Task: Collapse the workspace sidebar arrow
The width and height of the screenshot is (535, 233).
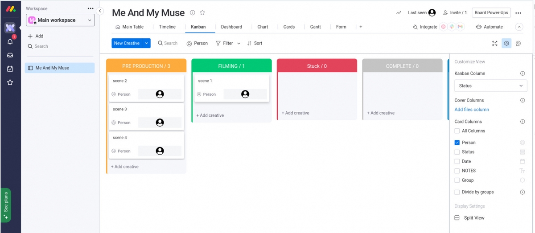Action: click(x=100, y=11)
